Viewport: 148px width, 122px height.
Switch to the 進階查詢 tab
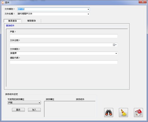(31, 21)
